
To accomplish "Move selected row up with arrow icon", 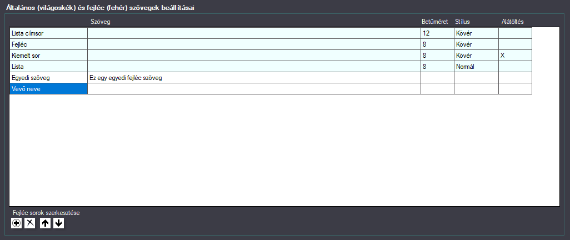I will click(45, 224).
